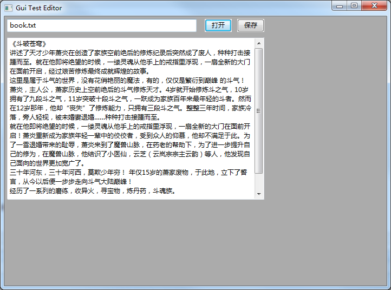The width and height of the screenshot is (391, 290).
Task: Click the line starting with 落，旁人轻视
Action: 86,117
